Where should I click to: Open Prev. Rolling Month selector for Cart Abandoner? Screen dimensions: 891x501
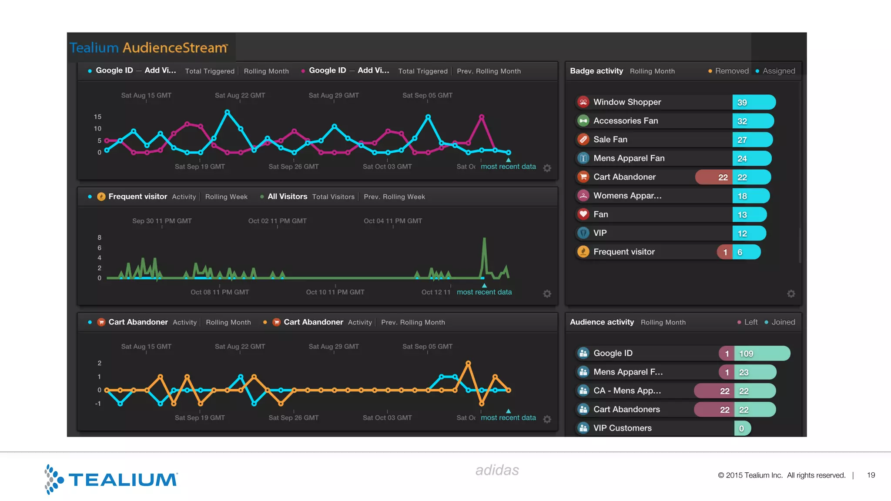point(413,323)
